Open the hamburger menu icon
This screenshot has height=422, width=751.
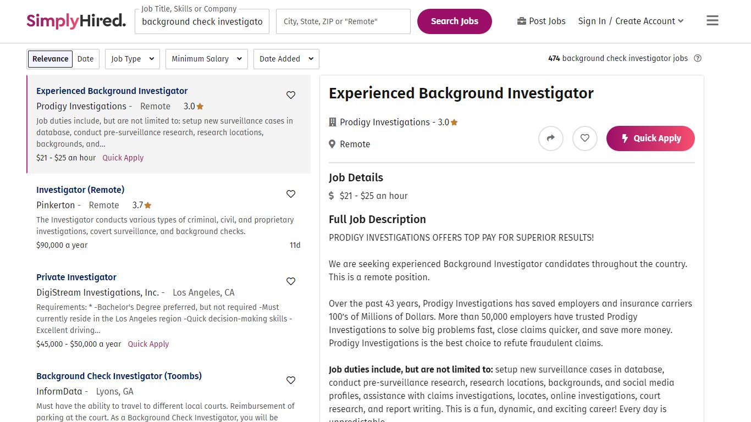(713, 21)
